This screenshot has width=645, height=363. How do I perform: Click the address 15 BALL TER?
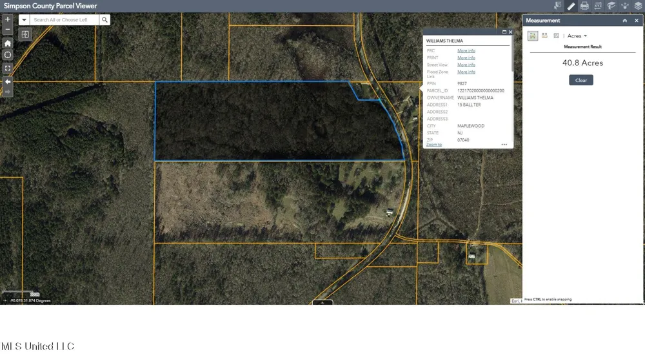point(469,105)
